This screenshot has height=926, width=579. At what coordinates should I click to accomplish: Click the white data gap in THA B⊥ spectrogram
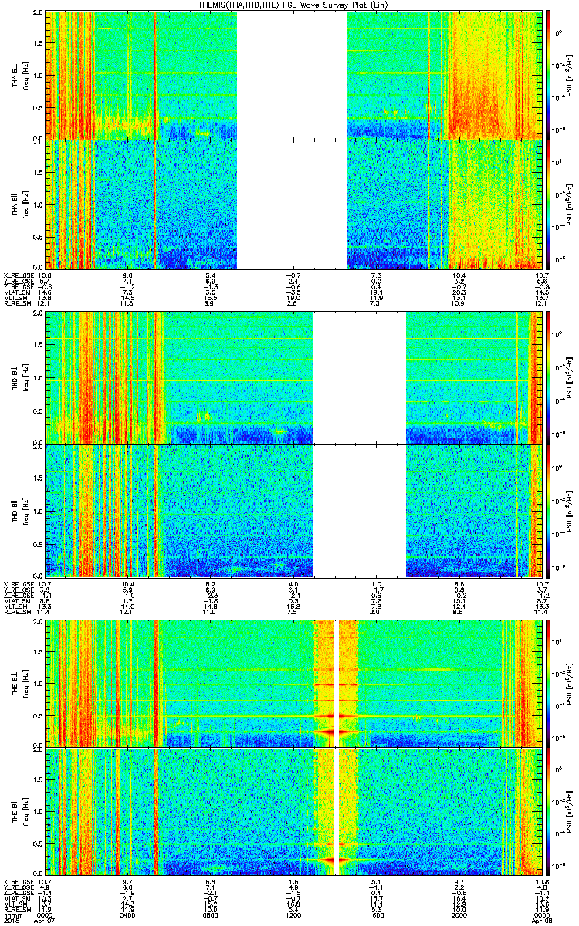click(292, 74)
